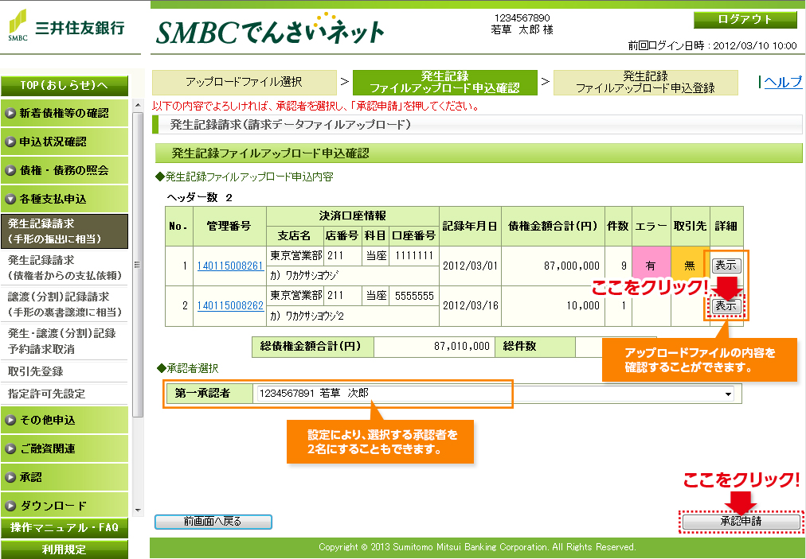The height and width of the screenshot is (559, 806).
Task: Expand 新着債権等の確認 menu
Action: click(x=65, y=113)
